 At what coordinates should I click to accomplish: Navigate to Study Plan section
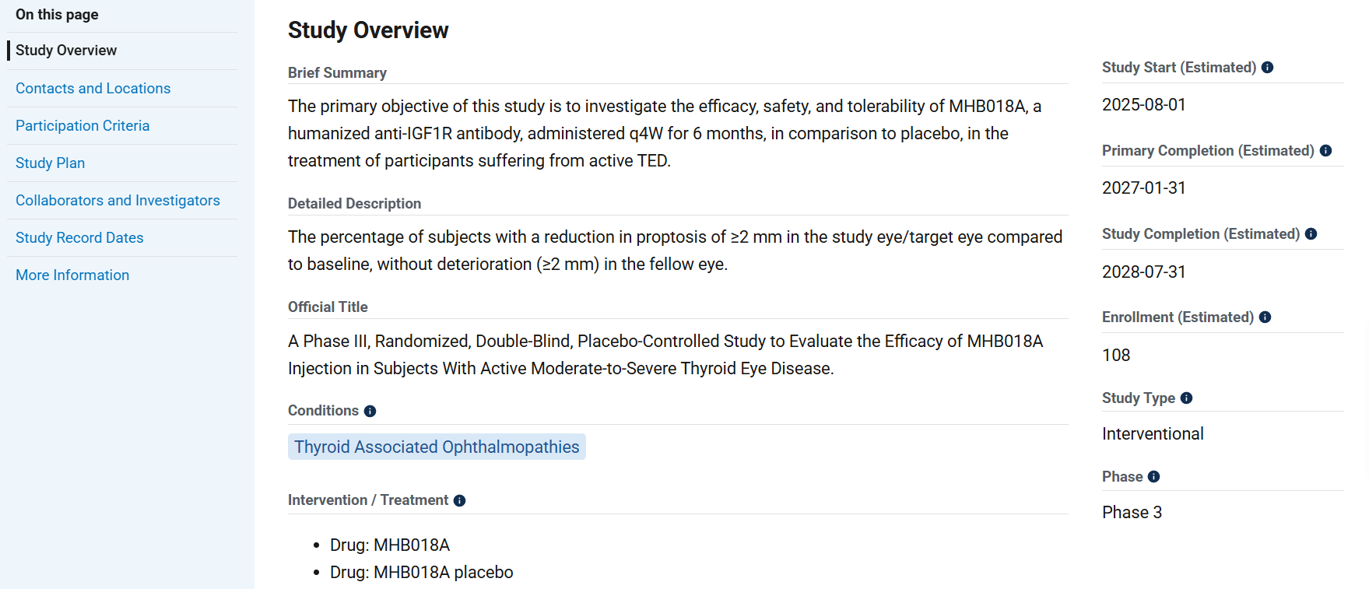point(50,163)
